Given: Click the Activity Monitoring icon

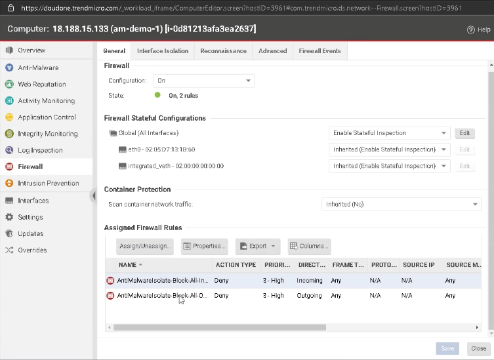Looking at the screenshot, I should pos(9,100).
